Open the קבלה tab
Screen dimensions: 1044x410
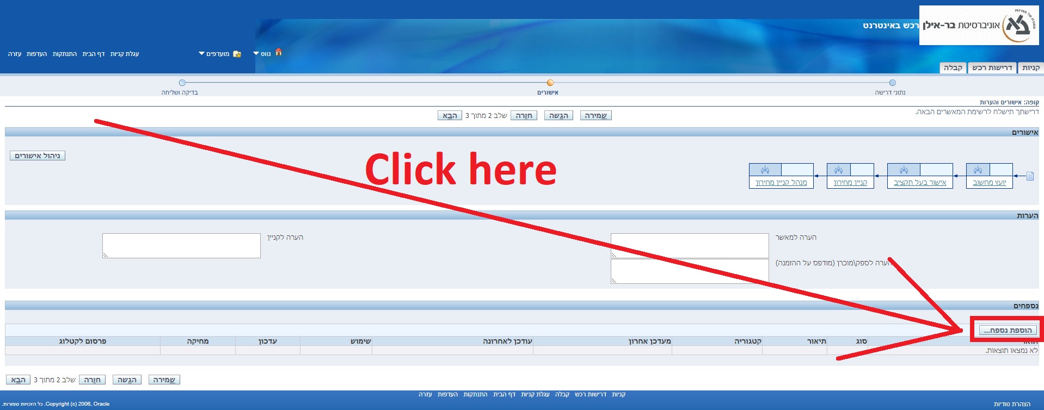pyautogui.click(x=953, y=68)
